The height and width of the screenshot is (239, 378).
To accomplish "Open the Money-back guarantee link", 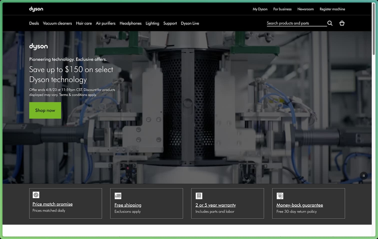I will pyautogui.click(x=299, y=205).
